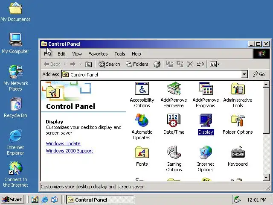
Task: Select the Folder Options icon
Action: click(x=238, y=124)
